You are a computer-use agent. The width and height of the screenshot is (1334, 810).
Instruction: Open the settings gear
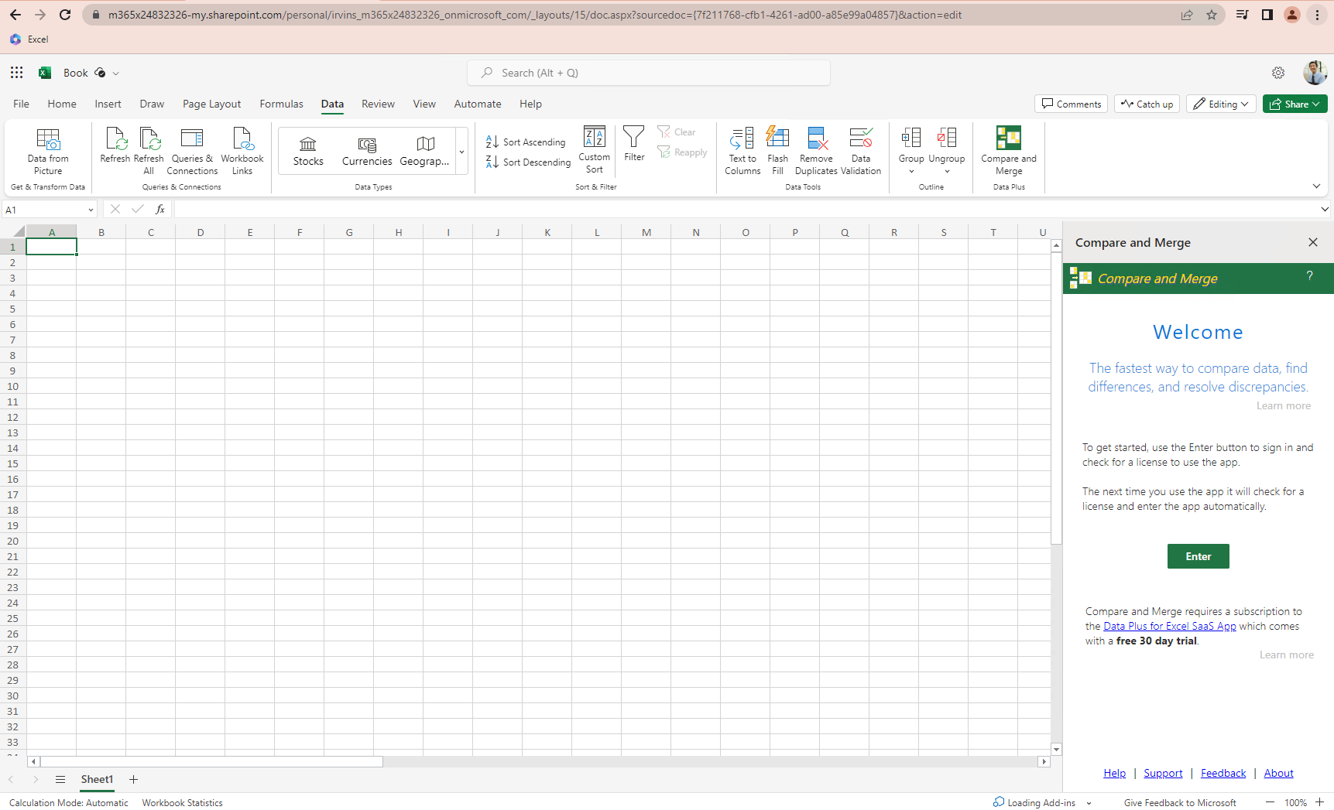click(x=1278, y=73)
